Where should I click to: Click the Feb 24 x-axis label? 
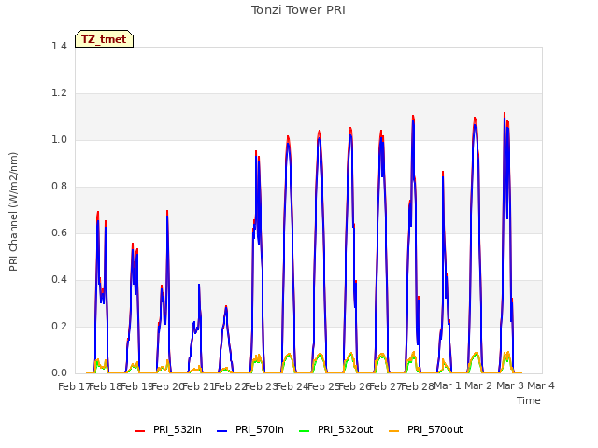coord(292,386)
